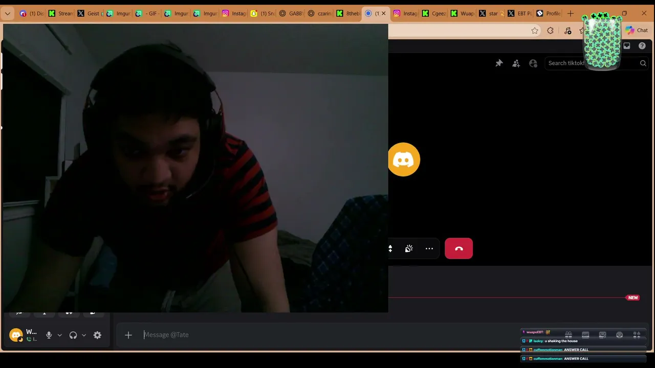Open the browser extensions puzzle icon
This screenshot has height=368, width=655.
(x=550, y=31)
